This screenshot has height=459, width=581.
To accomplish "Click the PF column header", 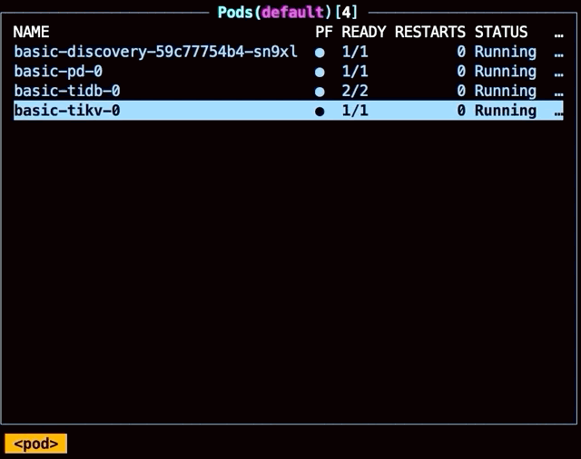I will click(324, 33).
